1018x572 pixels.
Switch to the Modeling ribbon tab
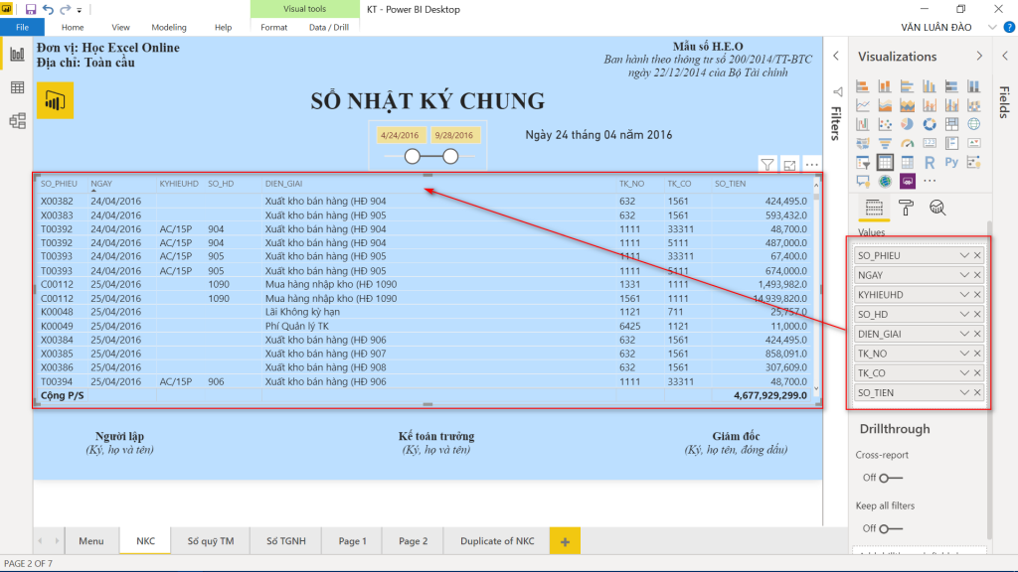169,27
